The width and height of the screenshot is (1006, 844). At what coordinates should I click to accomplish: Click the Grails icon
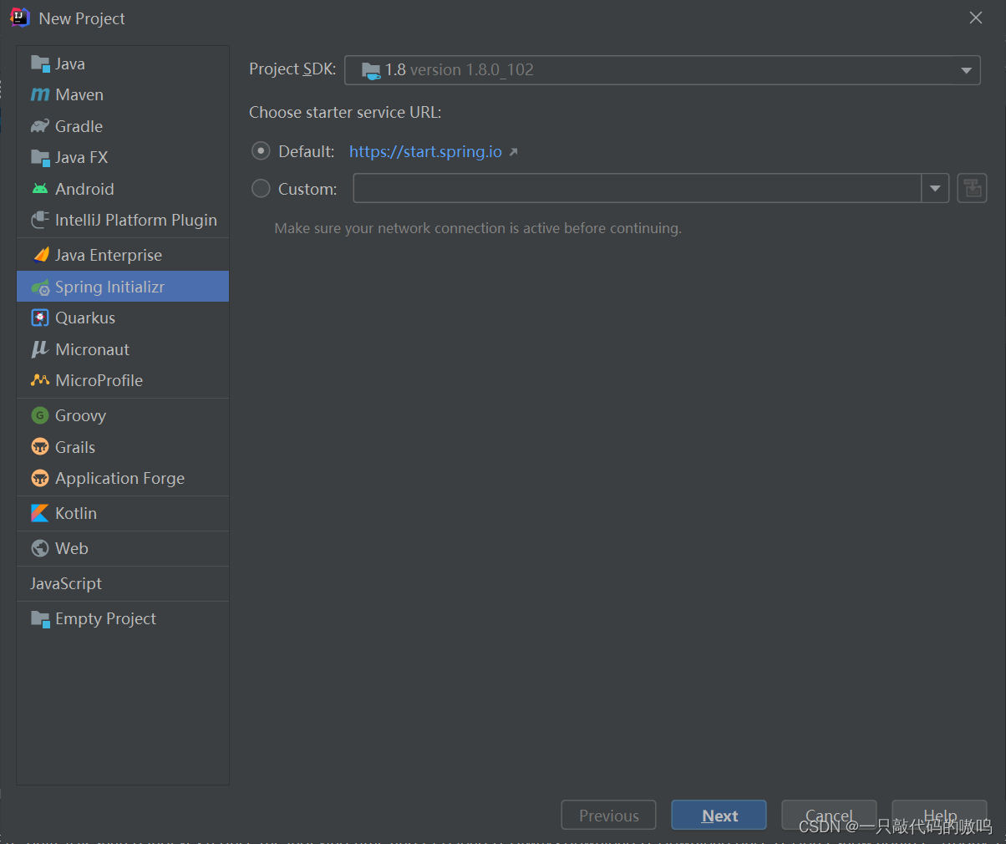click(x=40, y=447)
